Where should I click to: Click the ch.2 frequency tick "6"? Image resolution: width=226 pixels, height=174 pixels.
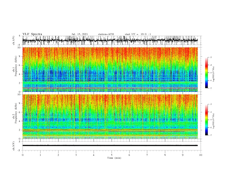(20, 112)
